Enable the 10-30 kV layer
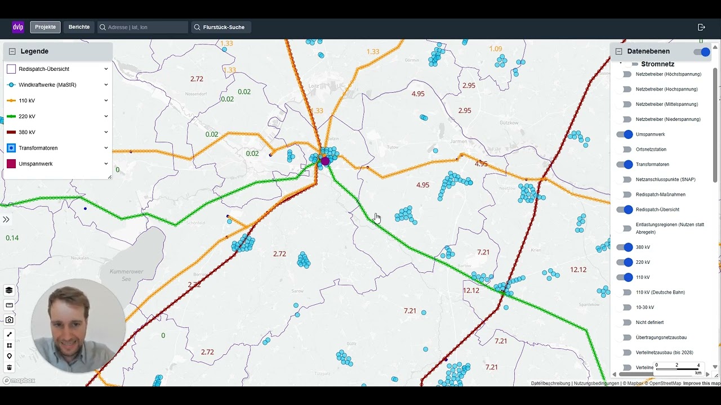The image size is (721, 405). pyautogui.click(x=625, y=308)
